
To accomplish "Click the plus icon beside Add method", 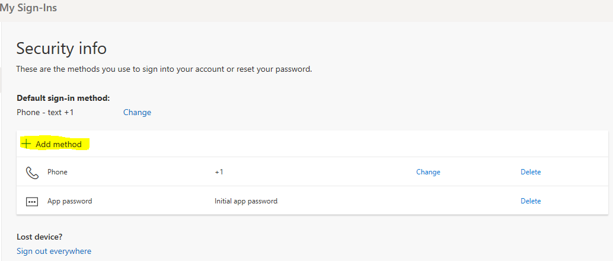I will [x=26, y=144].
